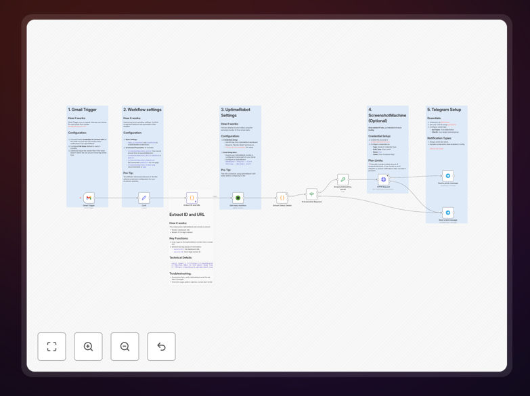Reset the canvas zoom
Viewport: 530px width, 396px height.
(x=161, y=347)
